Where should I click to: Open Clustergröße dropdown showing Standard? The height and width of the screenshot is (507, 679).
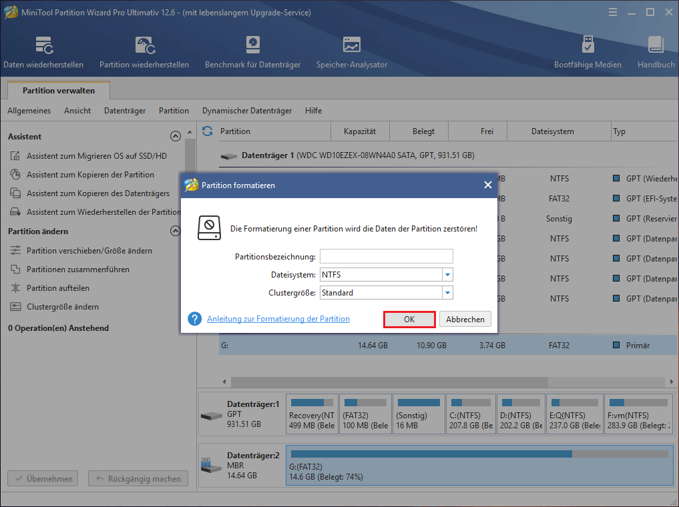(x=447, y=293)
